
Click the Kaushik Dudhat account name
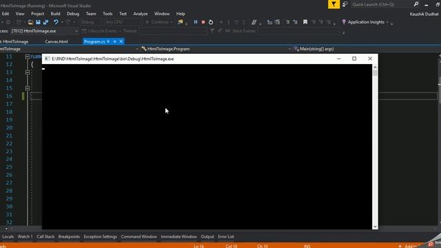[x=424, y=14]
